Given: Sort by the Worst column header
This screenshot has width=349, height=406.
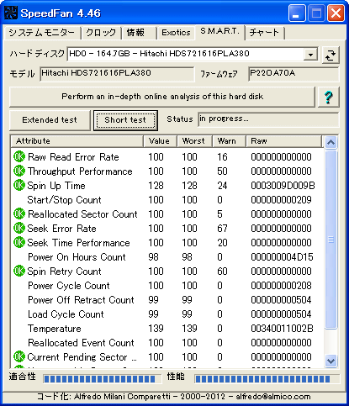Looking at the screenshot, I should click(195, 141).
